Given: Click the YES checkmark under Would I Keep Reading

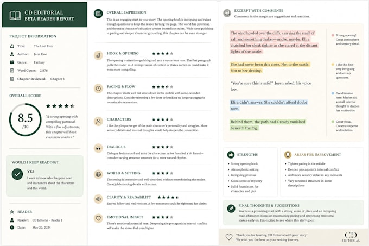Looking at the screenshot, I should pyautogui.click(x=17, y=174).
